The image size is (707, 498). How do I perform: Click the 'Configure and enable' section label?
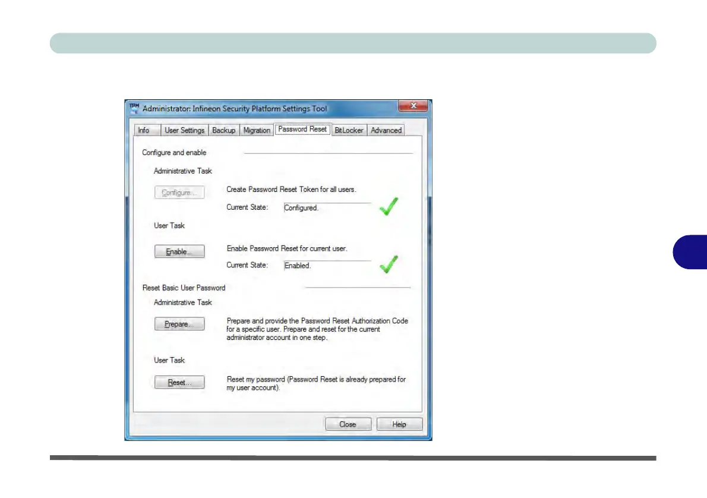[x=174, y=153]
